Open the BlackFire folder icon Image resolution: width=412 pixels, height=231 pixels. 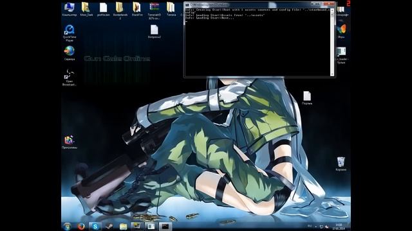137,9
